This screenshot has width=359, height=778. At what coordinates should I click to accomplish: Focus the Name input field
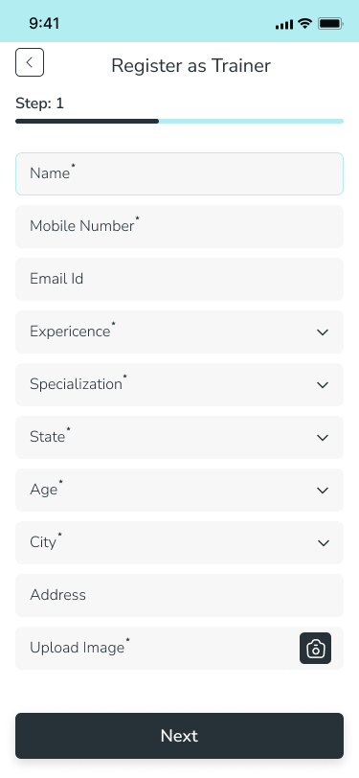pos(180,173)
